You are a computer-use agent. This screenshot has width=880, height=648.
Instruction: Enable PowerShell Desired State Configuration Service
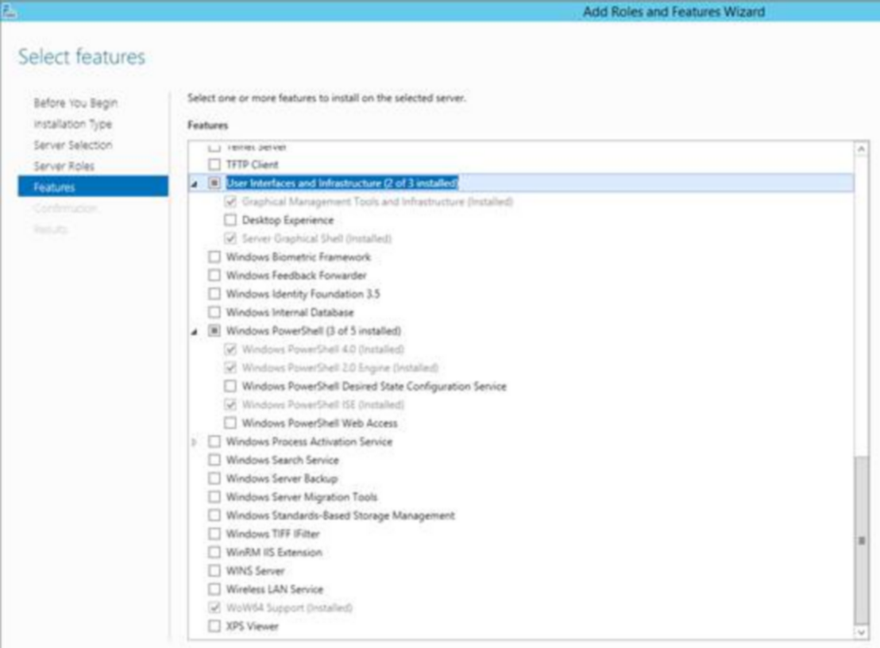(x=230, y=386)
